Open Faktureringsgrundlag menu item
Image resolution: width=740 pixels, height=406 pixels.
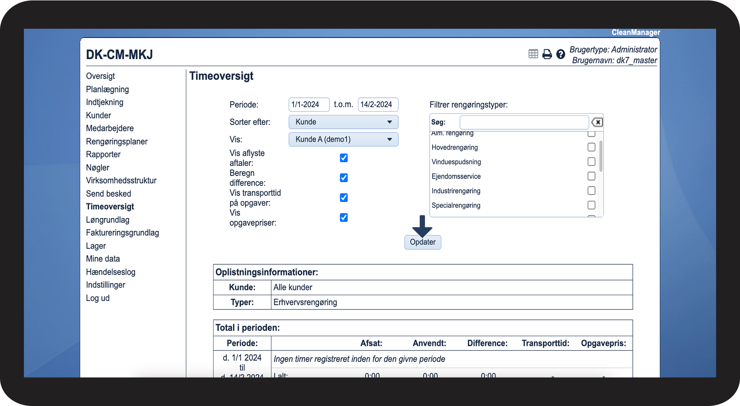pos(122,232)
